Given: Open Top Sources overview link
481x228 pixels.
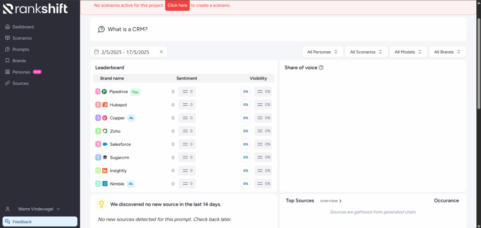Looking at the screenshot, I should click(331, 201).
